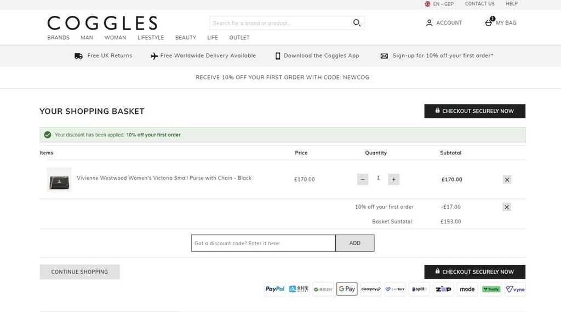Click the CONTINUE SHOPPING button

79,272
